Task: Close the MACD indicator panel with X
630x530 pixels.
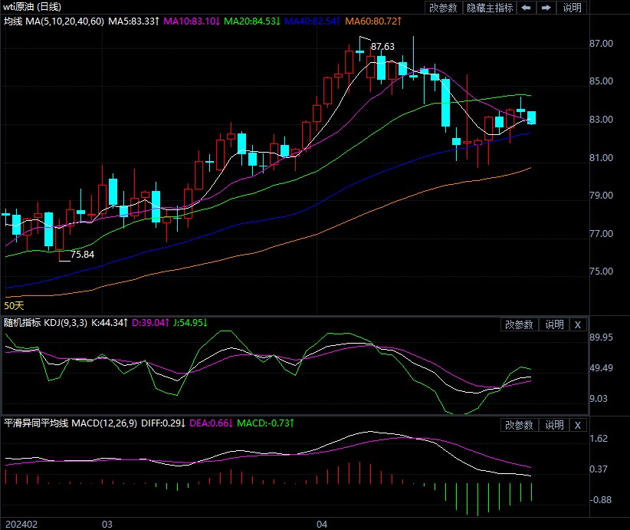Action: (578, 425)
